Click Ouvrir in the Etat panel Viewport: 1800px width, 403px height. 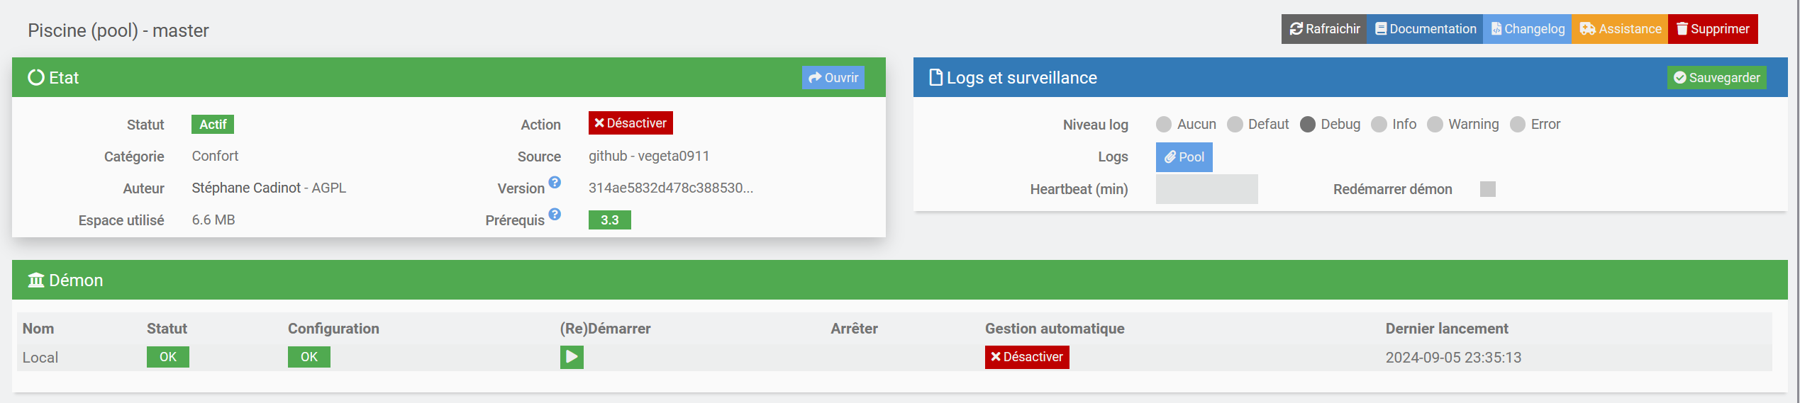click(x=833, y=78)
